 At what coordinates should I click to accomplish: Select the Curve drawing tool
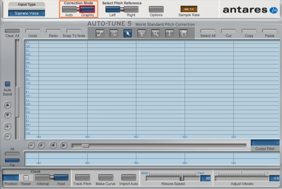point(114,34)
